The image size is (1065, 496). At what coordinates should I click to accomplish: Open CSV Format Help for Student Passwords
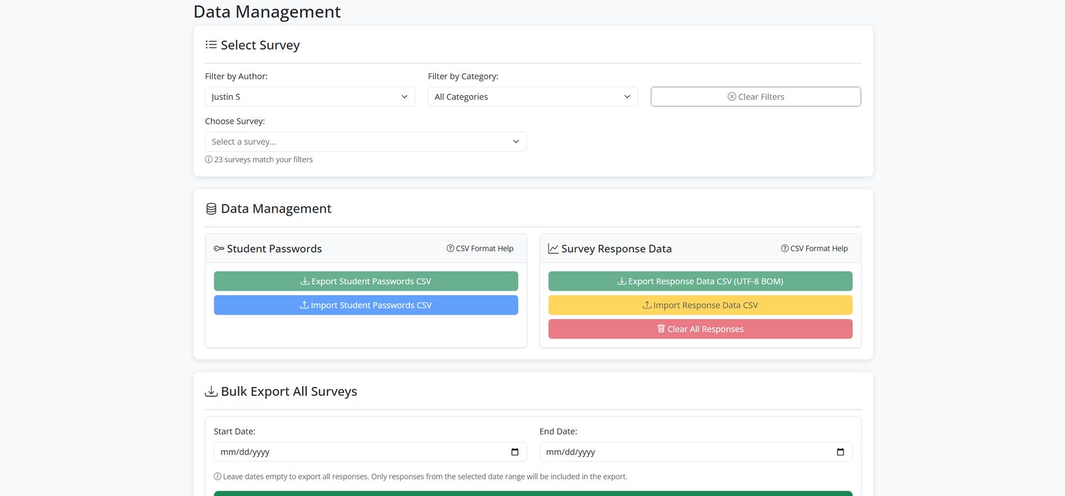[x=480, y=249]
